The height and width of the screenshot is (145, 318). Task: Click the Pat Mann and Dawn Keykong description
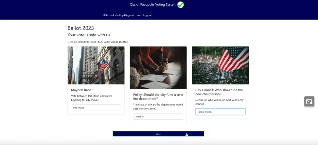(x=91, y=98)
